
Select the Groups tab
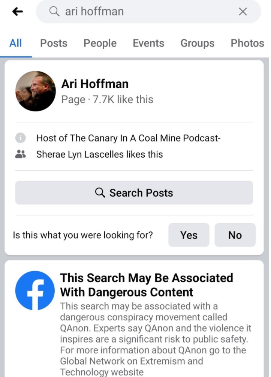[197, 43]
